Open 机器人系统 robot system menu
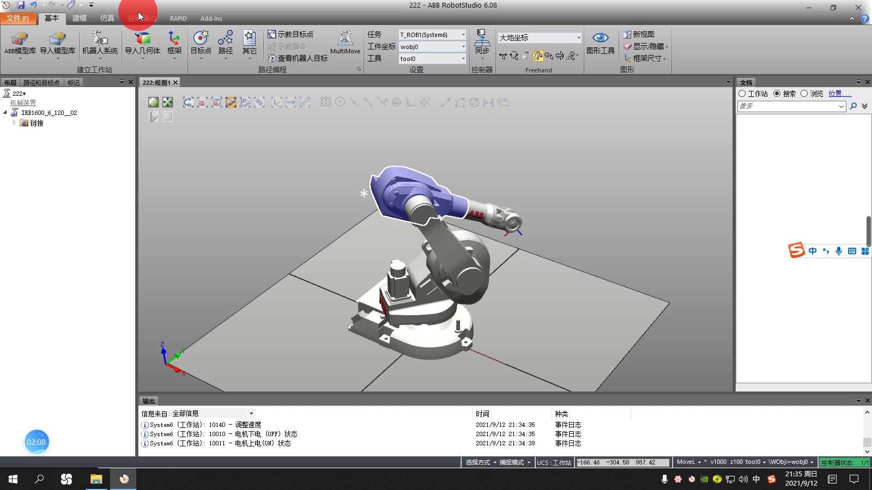 [100, 44]
